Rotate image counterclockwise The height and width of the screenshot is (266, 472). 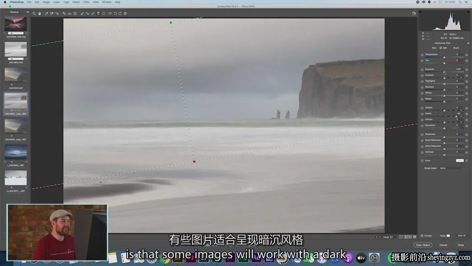click(115, 14)
